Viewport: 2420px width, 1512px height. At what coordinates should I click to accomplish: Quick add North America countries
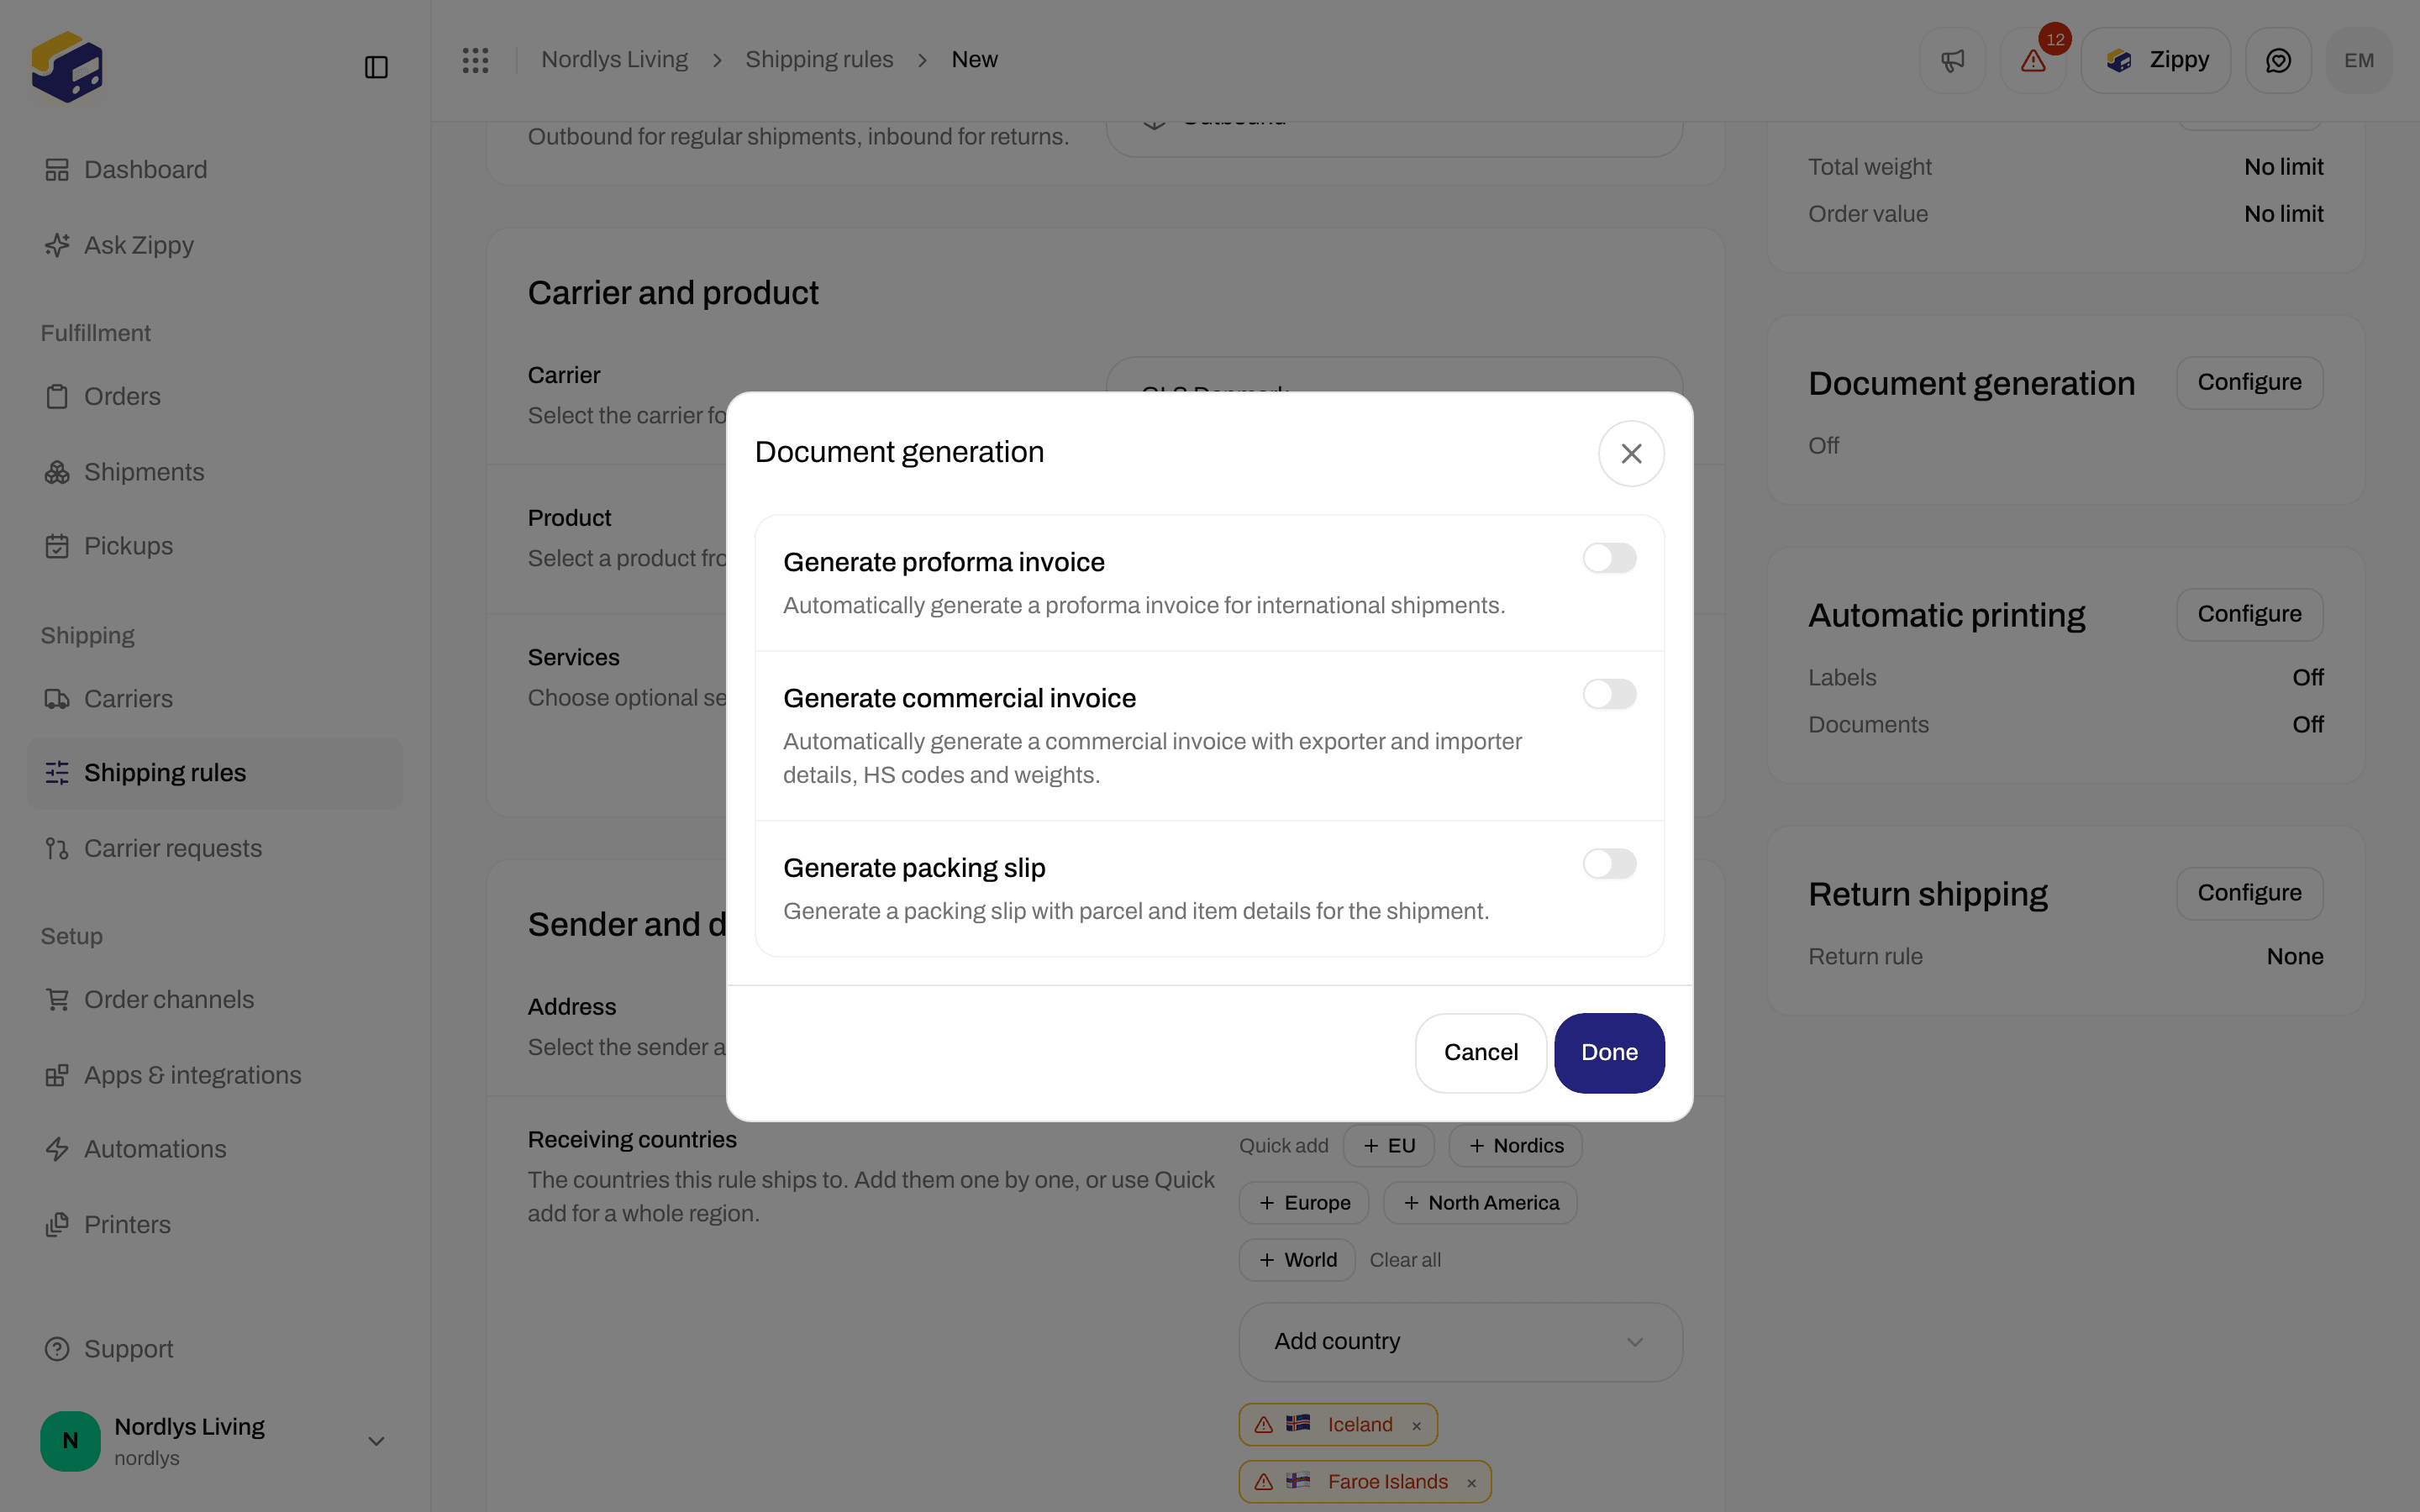1480,1203
